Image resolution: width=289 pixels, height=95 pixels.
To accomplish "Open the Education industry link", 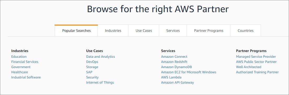I will click(19, 57).
